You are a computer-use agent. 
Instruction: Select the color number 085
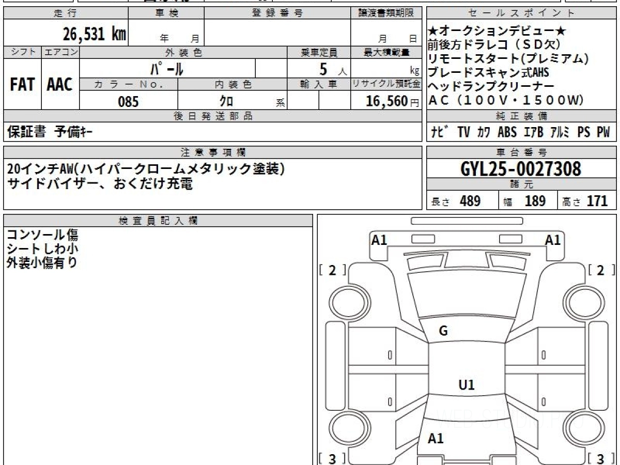point(129,102)
